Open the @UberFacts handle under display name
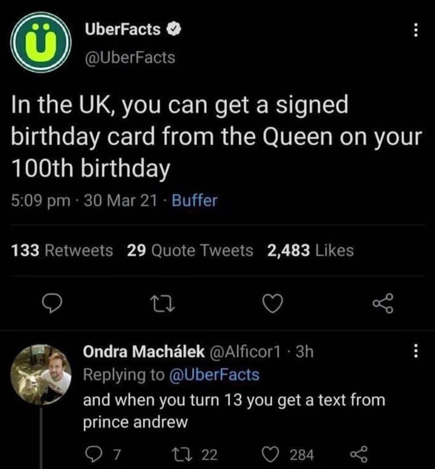Screen dimensions: 435x469 point(130,57)
